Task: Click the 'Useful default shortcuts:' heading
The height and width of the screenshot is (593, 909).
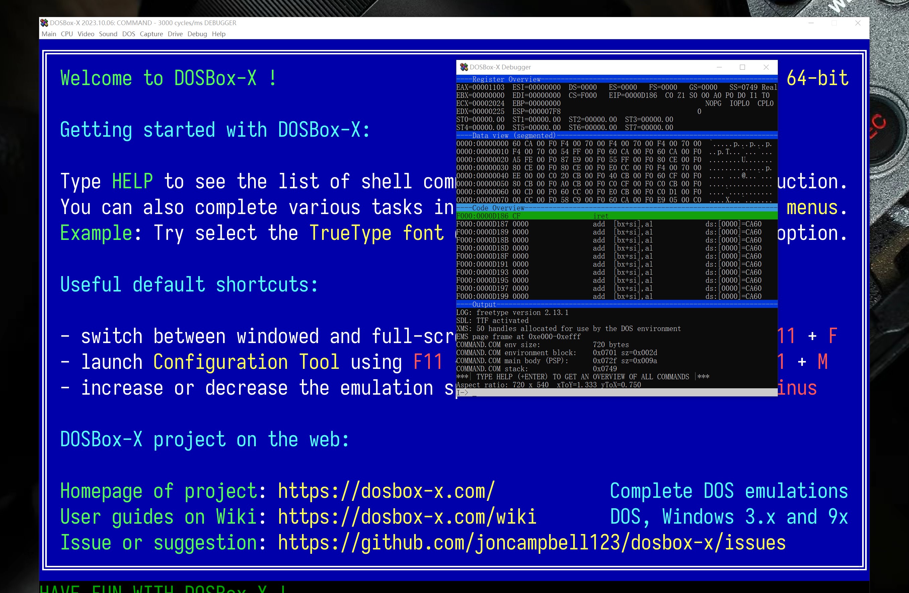Action: 189,285
